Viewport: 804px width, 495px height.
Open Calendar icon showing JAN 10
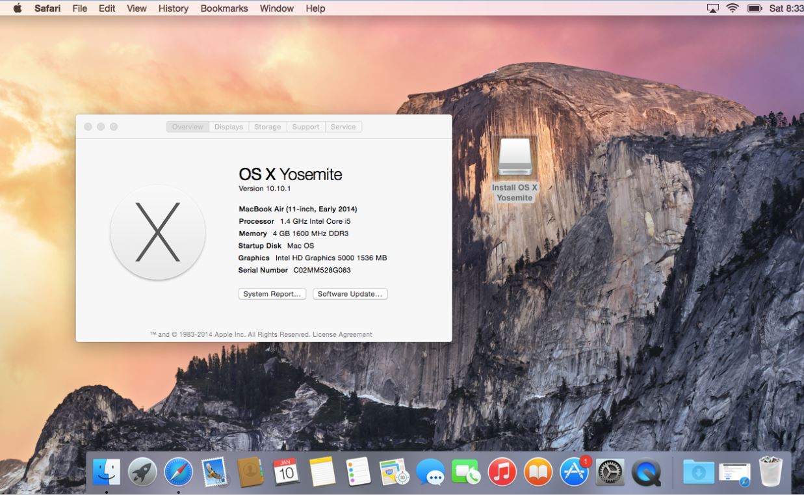[286, 472]
